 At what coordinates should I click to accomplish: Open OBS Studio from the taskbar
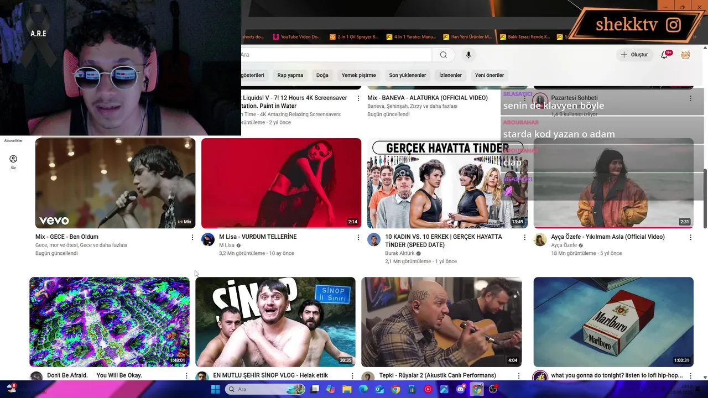[x=493, y=389]
